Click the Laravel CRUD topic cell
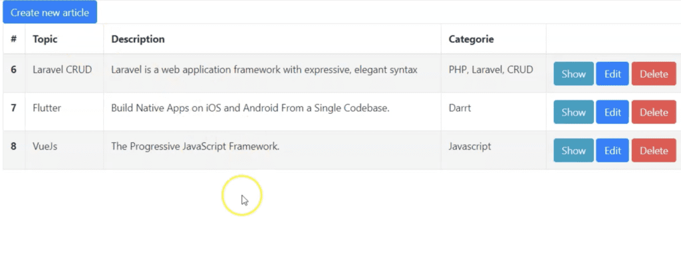The height and width of the screenshot is (254, 681). tap(62, 69)
